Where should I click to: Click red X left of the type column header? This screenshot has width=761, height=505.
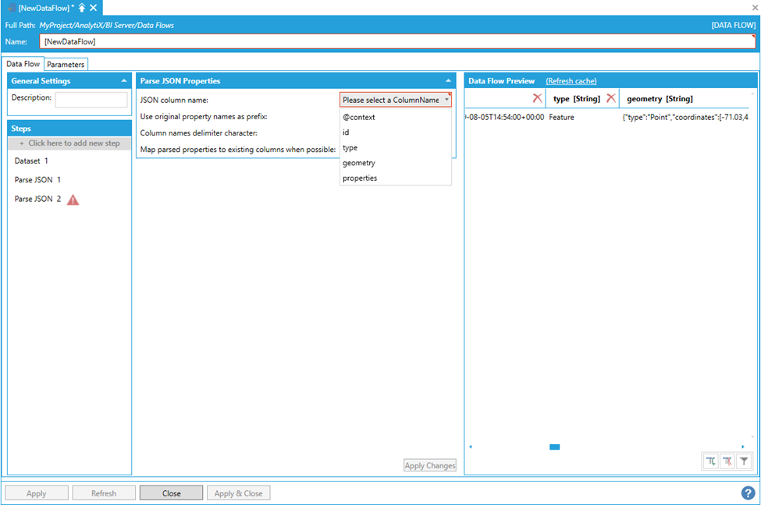tap(537, 98)
